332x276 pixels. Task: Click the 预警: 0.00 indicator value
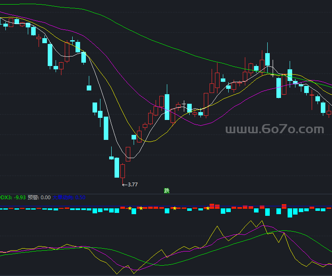(x=39, y=198)
